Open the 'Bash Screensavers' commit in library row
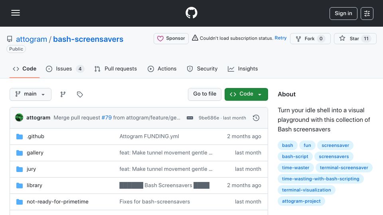The height and width of the screenshot is (215, 383). 164,185
